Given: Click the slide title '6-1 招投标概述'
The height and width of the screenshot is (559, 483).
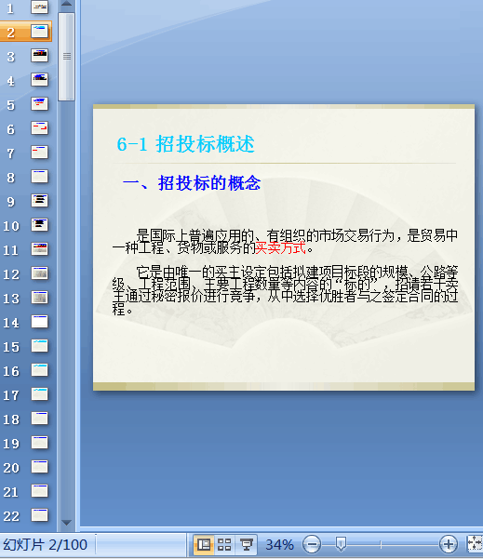Looking at the screenshot, I should 185,144.
